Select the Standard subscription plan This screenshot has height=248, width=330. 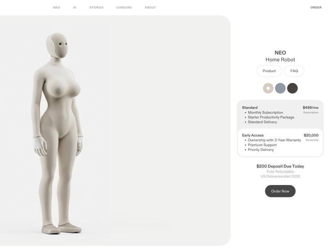[x=280, y=115]
